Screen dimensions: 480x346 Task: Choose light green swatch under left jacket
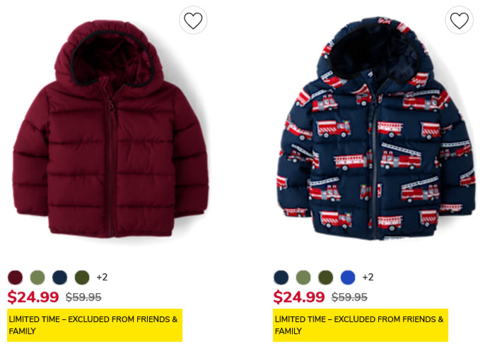pos(37,278)
